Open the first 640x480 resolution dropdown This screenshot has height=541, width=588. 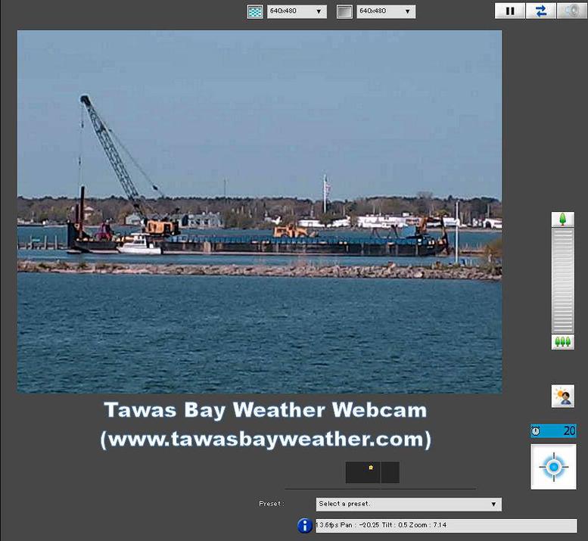[297, 11]
